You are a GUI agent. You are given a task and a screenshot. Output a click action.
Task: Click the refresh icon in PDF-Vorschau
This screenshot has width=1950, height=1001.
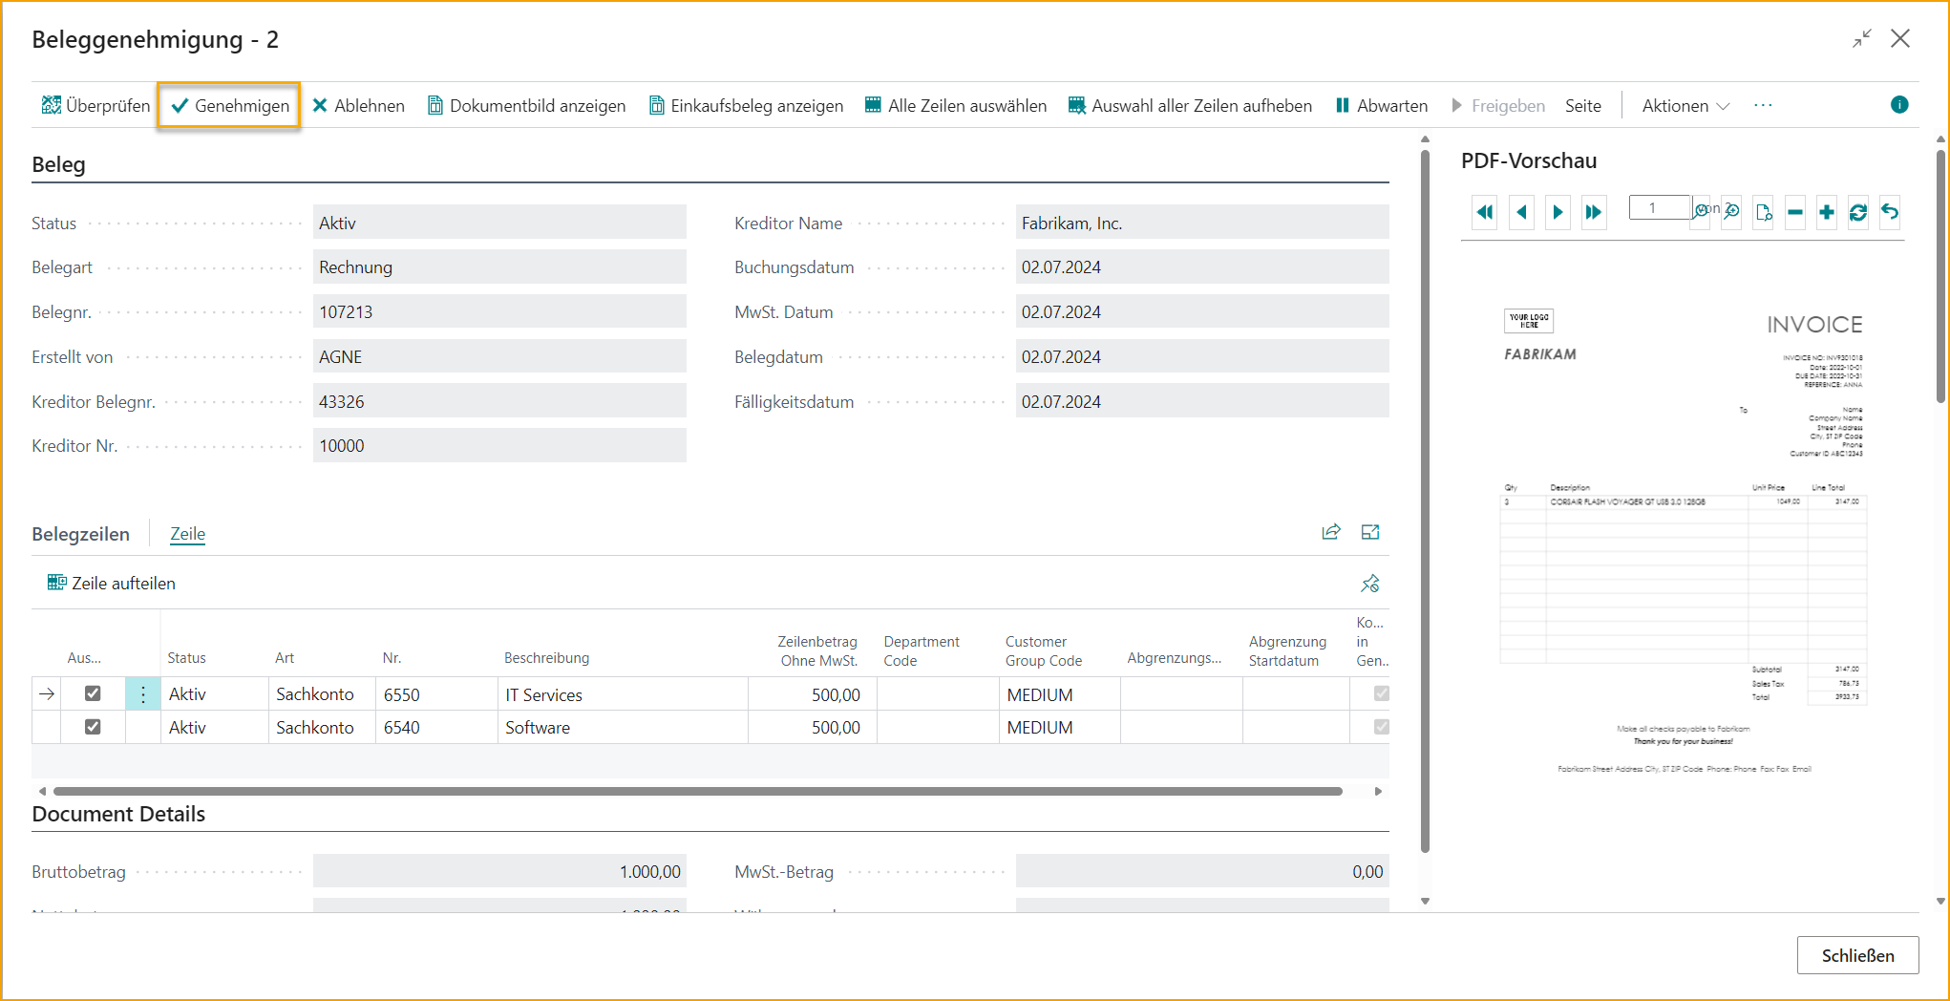point(1857,212)
